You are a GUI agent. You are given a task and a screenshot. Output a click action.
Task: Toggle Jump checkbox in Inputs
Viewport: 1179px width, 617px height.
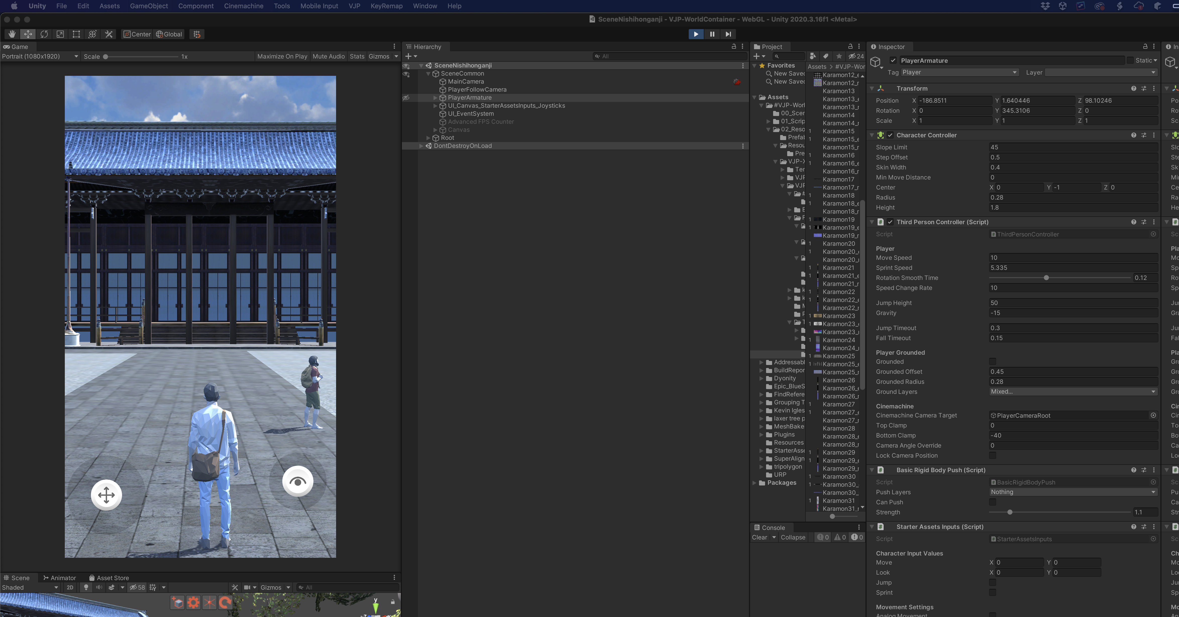coord(992,583)
